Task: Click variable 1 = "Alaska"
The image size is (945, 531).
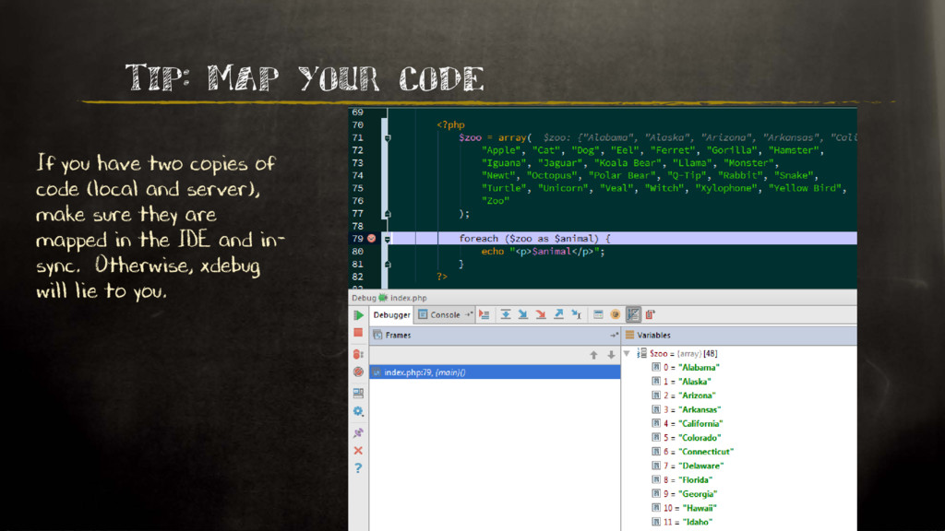Action: coord(682,382)
